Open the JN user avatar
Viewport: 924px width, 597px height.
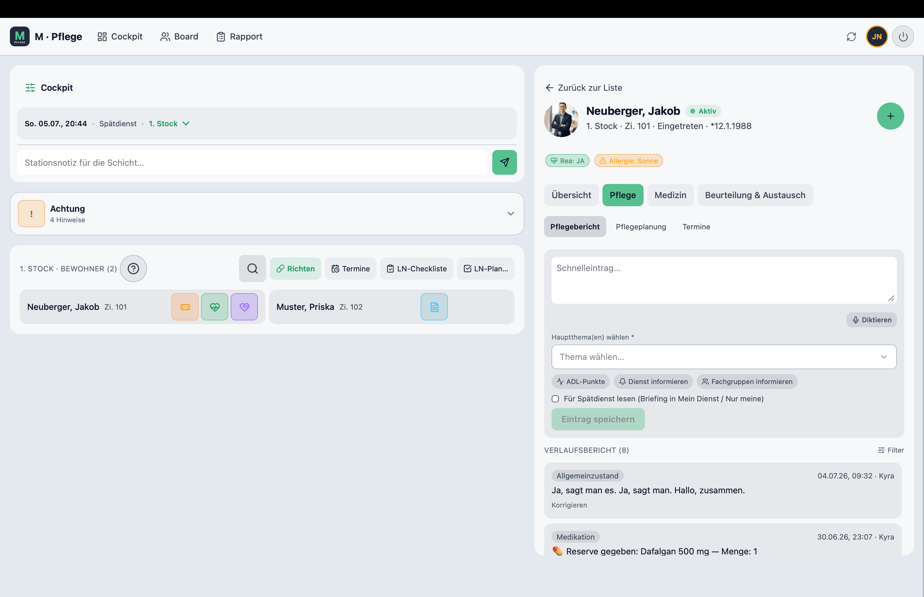(877, 36)
